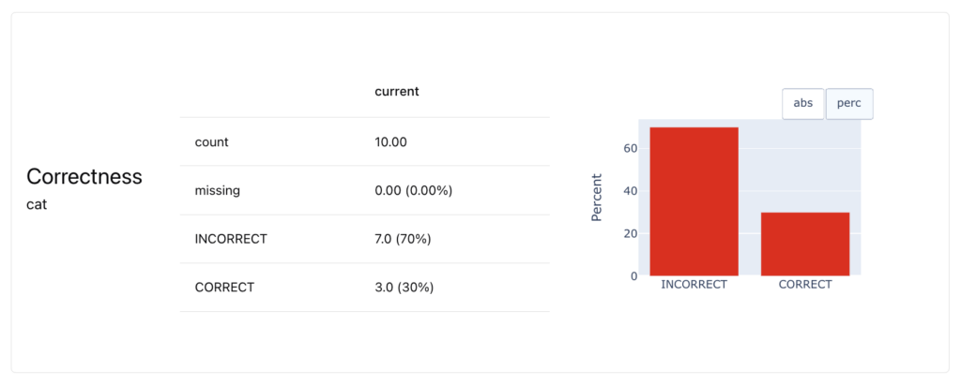Select the Correctness heading

click(x=84, y=177)
